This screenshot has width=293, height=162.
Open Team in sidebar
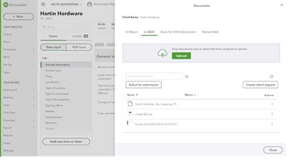(7, 42)
